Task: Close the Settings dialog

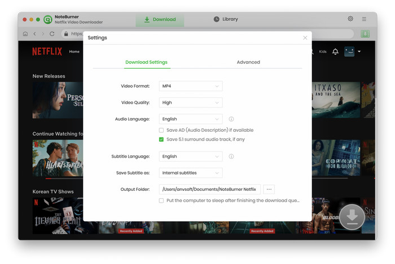Action: (305, 38)
